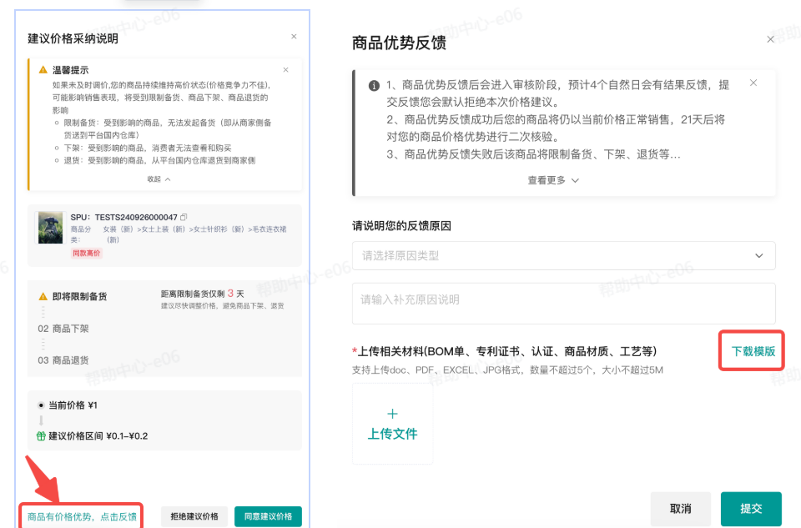Image resolution: width=801 pixels, height=528 pixels.
Task: Expand 查看更多 to see more rules
Action: click(x=552, y=180)
